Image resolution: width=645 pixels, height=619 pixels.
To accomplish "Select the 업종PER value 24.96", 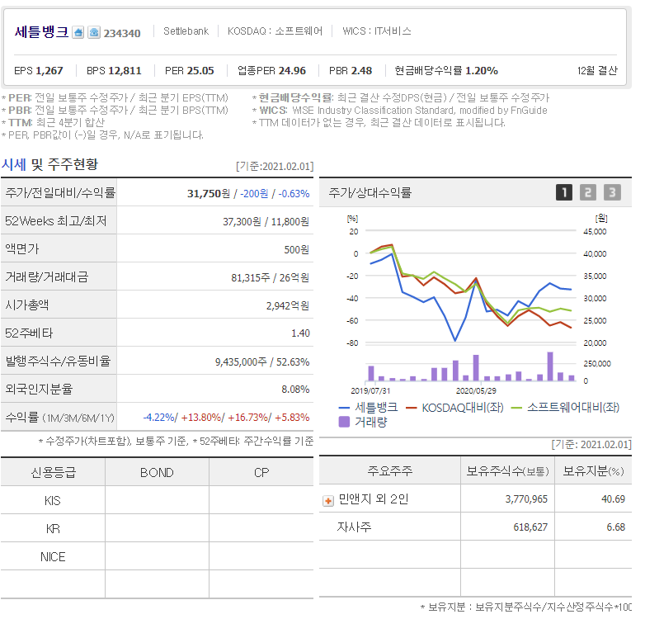I will tap(292, 71).
